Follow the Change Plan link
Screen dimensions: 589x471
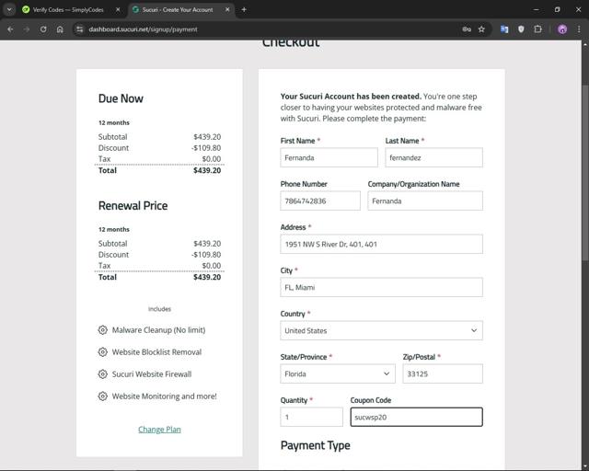coord(159,430)
